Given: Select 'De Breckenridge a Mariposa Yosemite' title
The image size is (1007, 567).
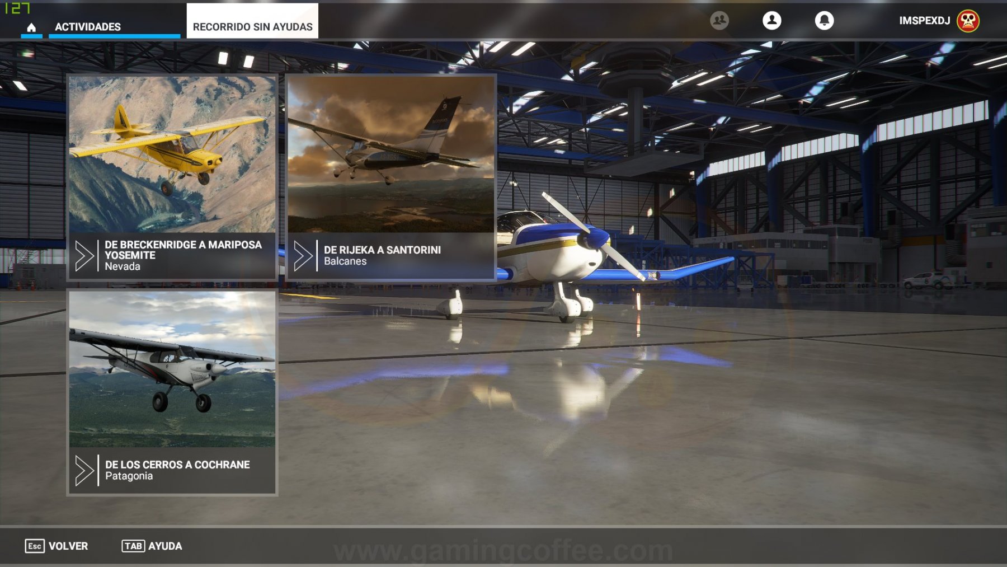Looking at the screenshot, I should pyautogui.click(x=183, y=250).
